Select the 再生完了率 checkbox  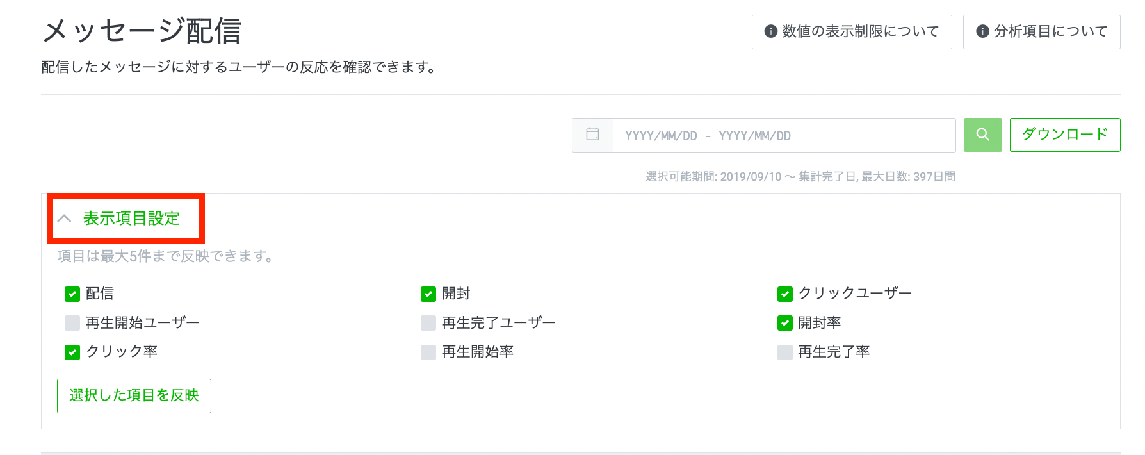point(785,352)
